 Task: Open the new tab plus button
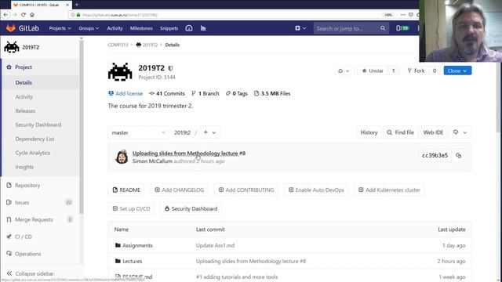point(77,5)
